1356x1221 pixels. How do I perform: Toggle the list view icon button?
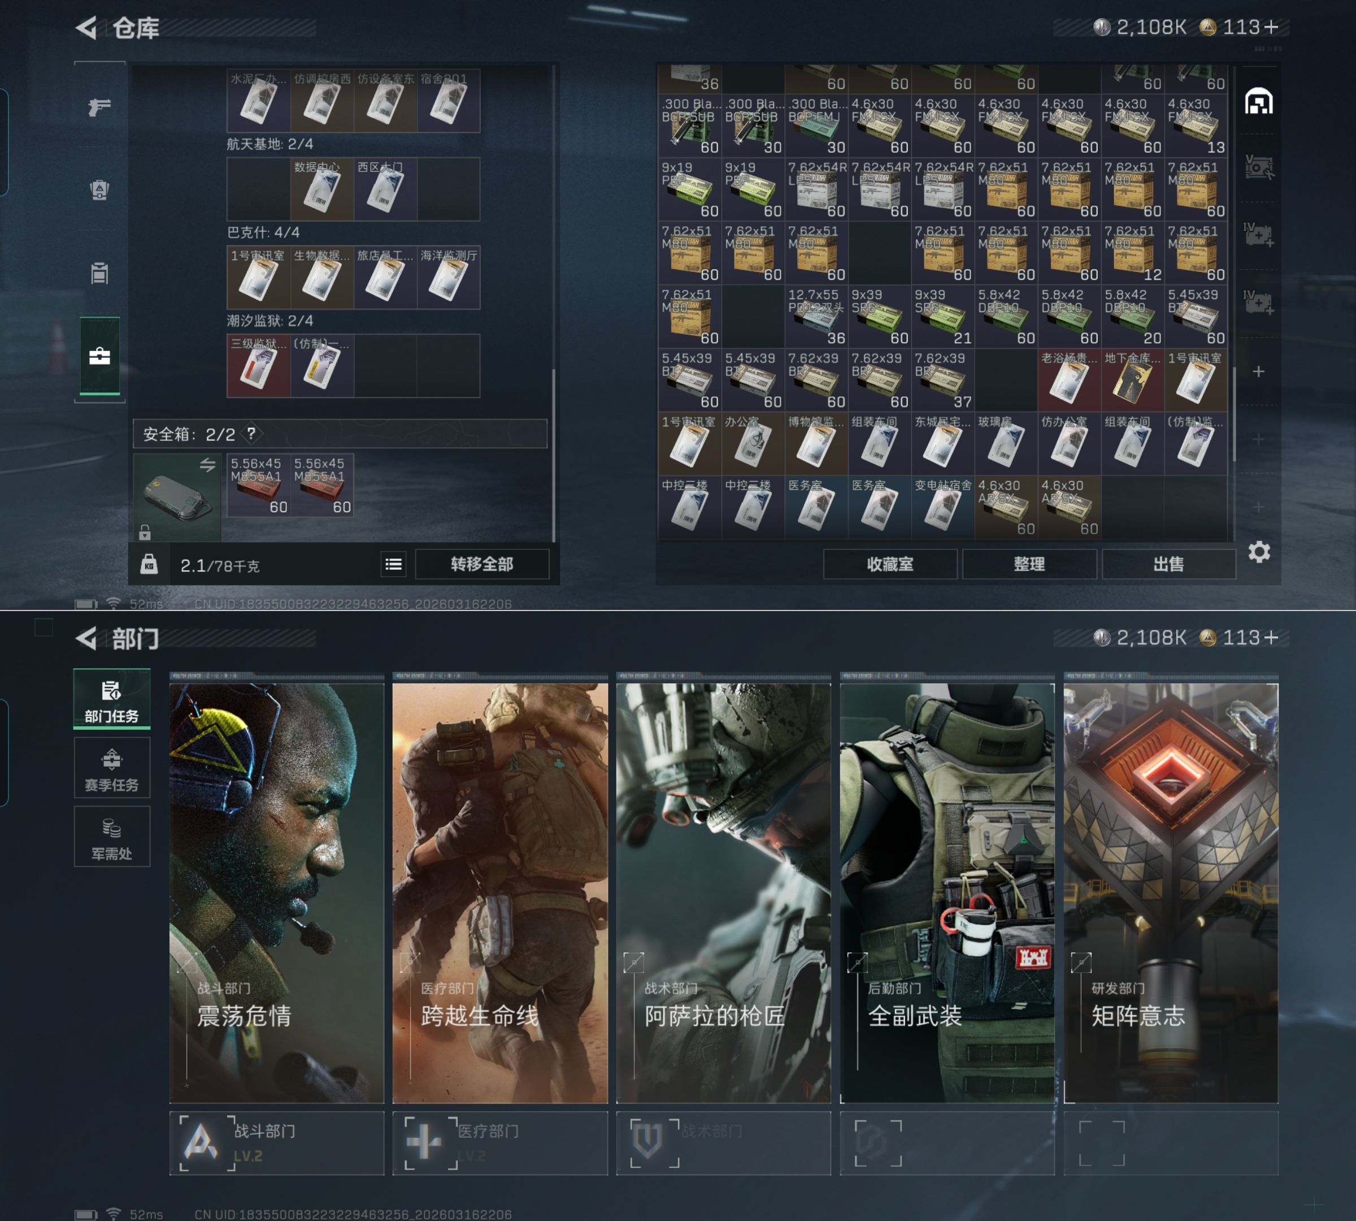(394, 565)
